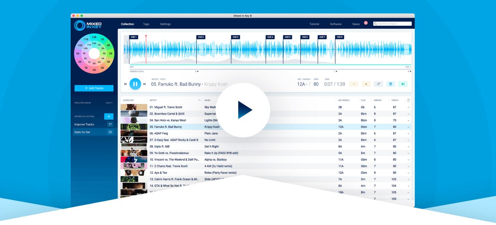
Task: Open the red News notification badge
Action: [366, 23]
